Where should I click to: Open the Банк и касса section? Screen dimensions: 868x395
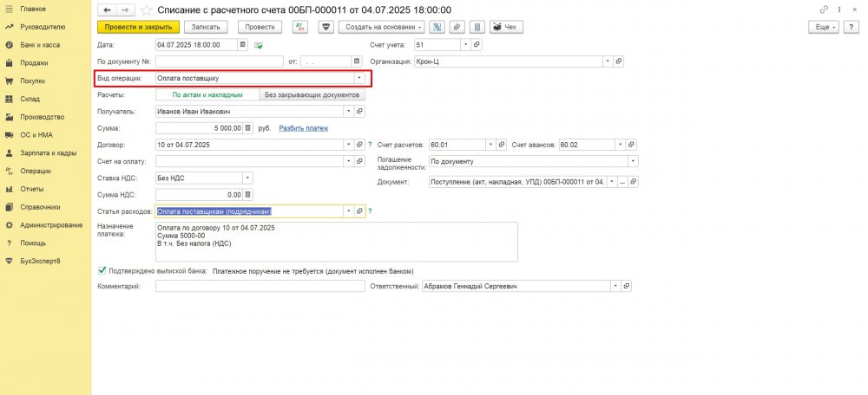click(x=36, y=44)
